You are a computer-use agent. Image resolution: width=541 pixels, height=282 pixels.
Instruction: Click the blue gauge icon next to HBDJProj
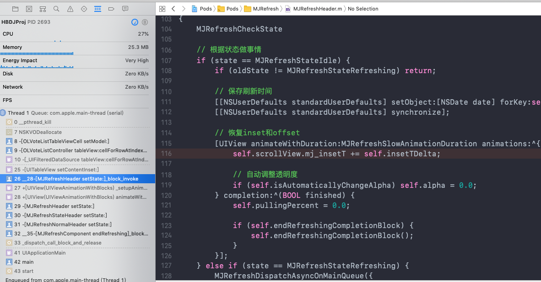pyautogui.click(x=135, y=22)
